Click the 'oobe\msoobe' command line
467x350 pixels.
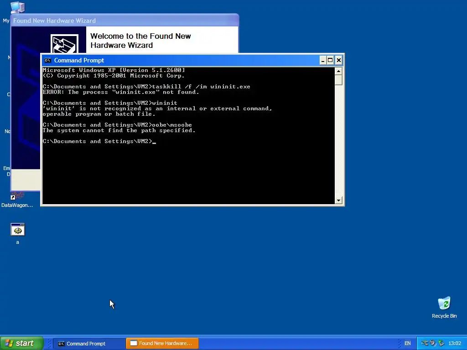117,125
